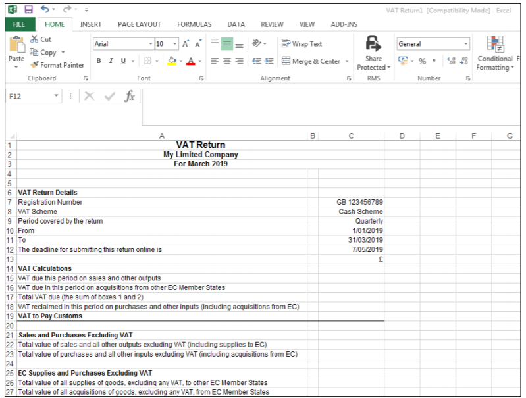This screenshot has width=526, height=398.
Task: Cancel the formula bar entry
Action: tap(90, 96)
